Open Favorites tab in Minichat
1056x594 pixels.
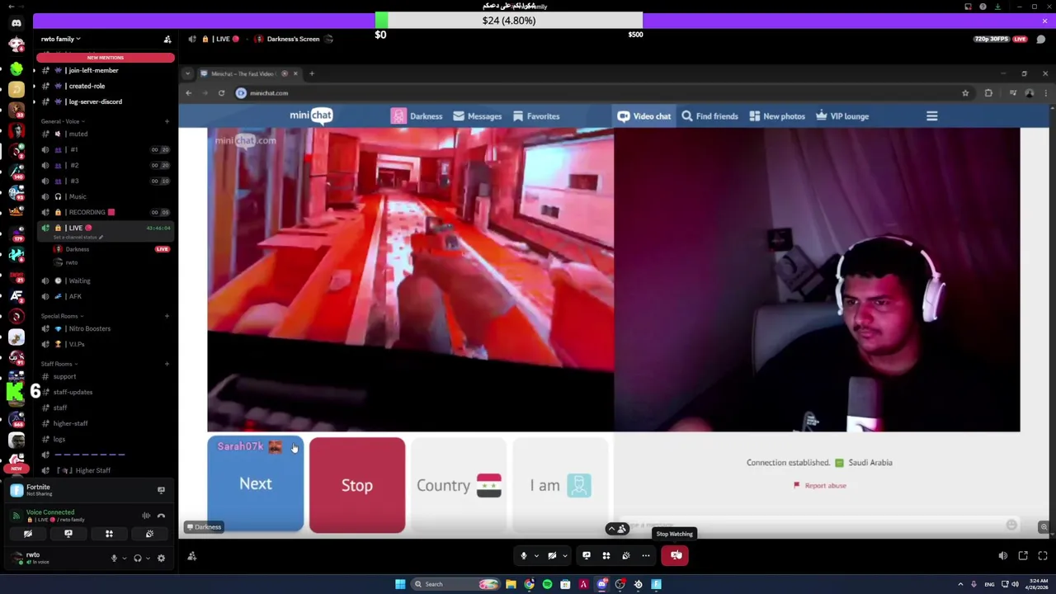(x=536, y=116)
